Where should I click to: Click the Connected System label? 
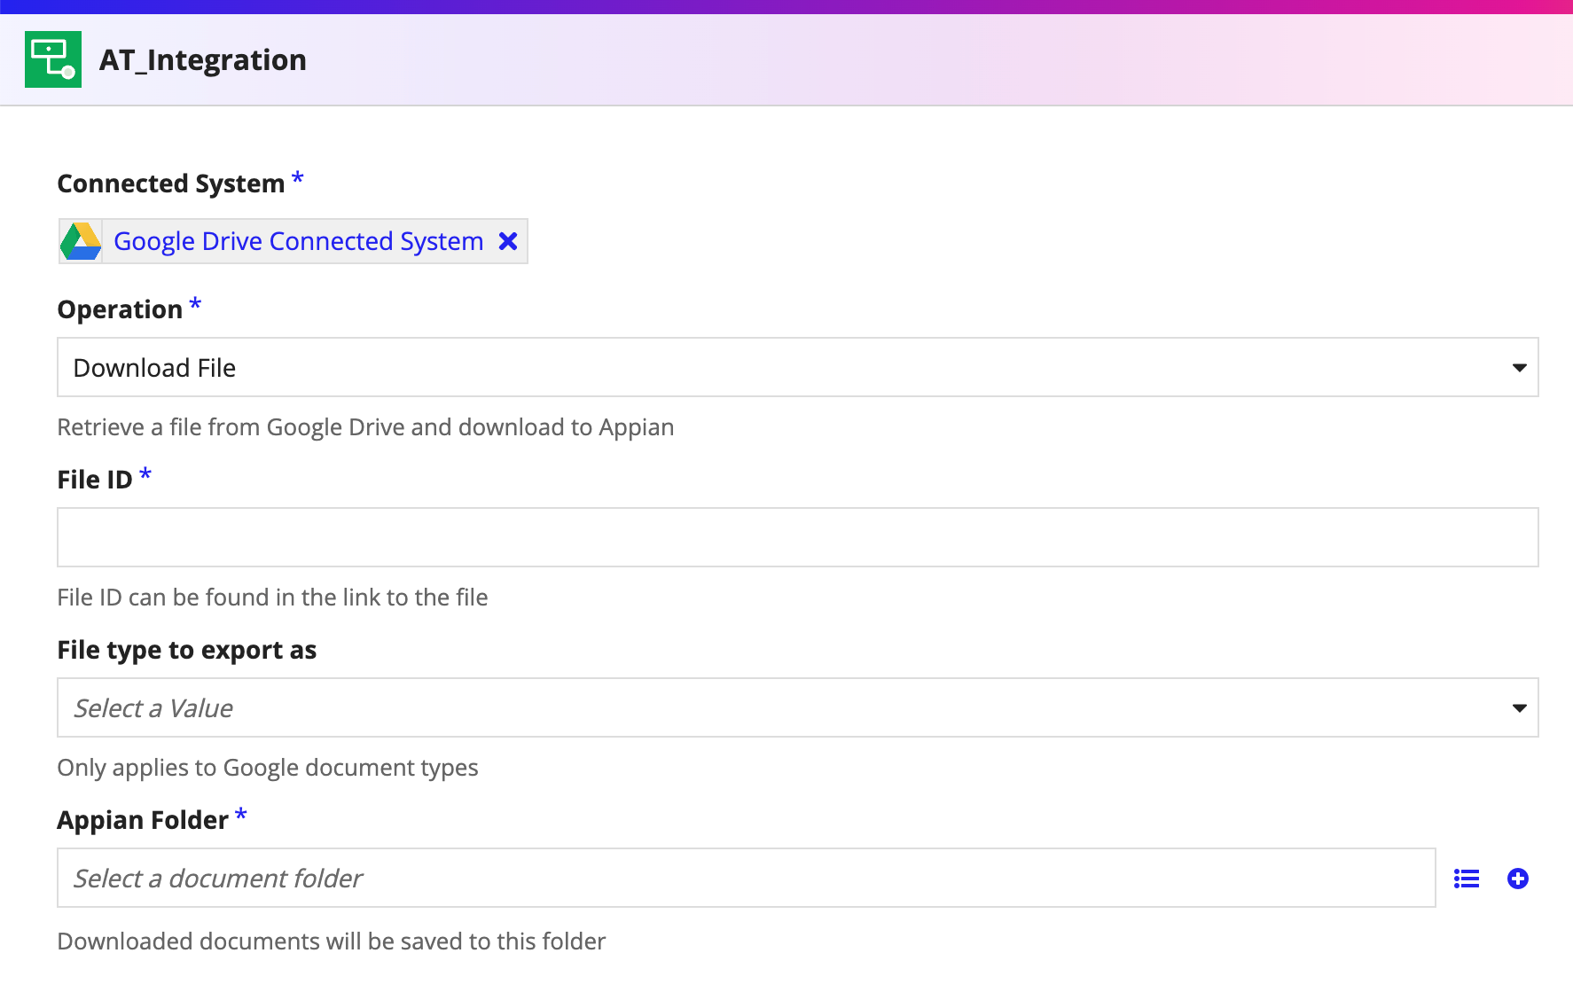[x=171, y=184]
